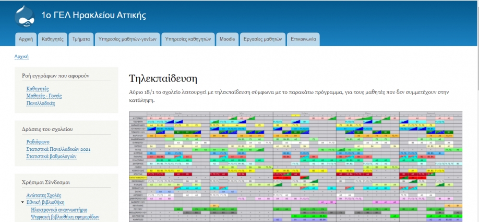The width and height of the screenshot is (479, 222).
Task: Visit the Πανελλαδικές sidebar link
Action: (41, 103)
